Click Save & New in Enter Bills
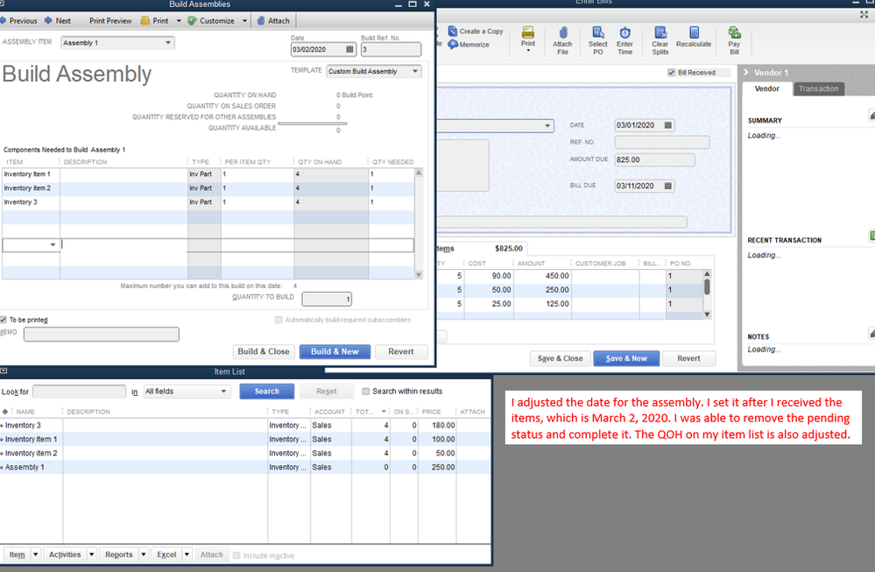This screenshot has width=875, height=572. click(626, 358)
